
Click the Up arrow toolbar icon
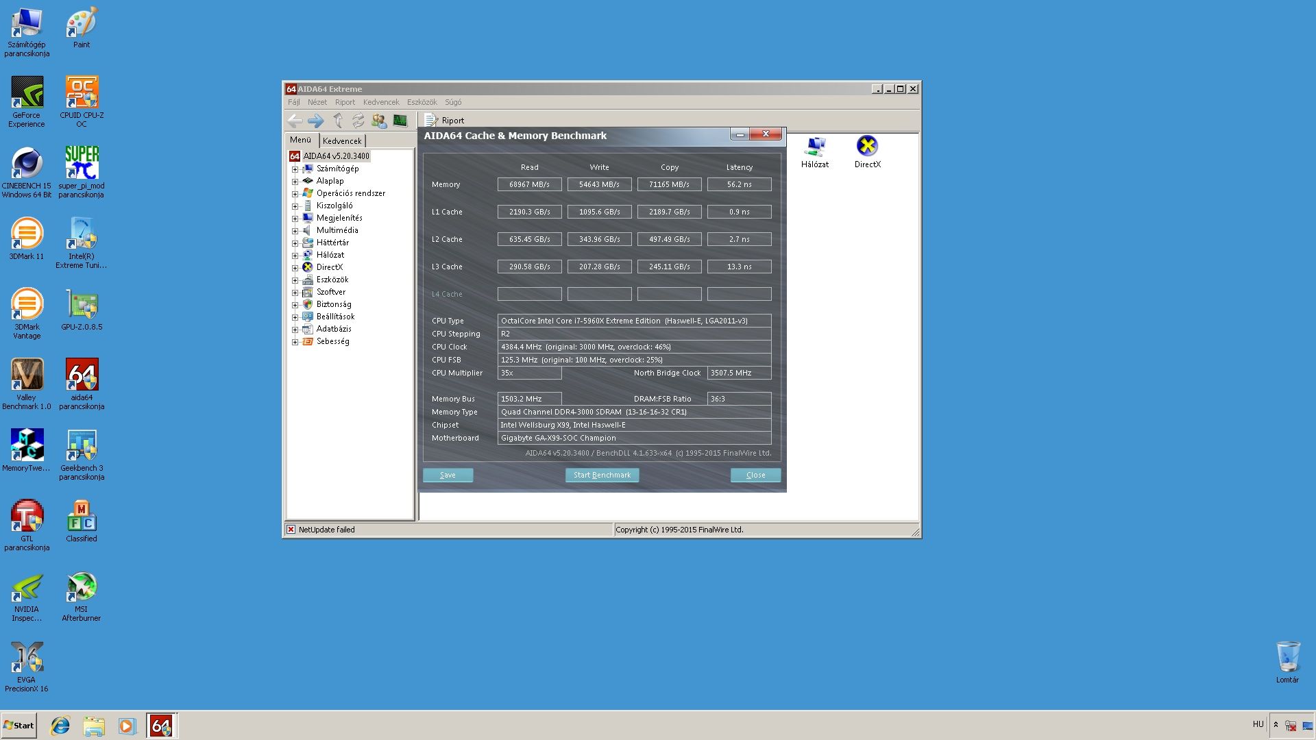(x=337, y=121)
